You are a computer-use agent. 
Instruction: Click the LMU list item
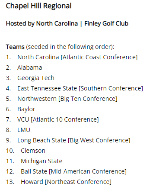pyautogui.click(x=24, y=130)
